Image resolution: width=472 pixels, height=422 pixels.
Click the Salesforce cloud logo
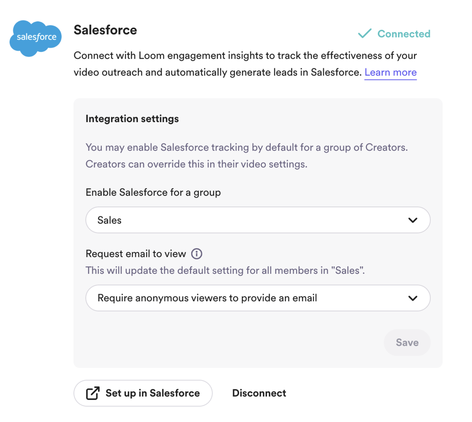[x=36, y=38]
